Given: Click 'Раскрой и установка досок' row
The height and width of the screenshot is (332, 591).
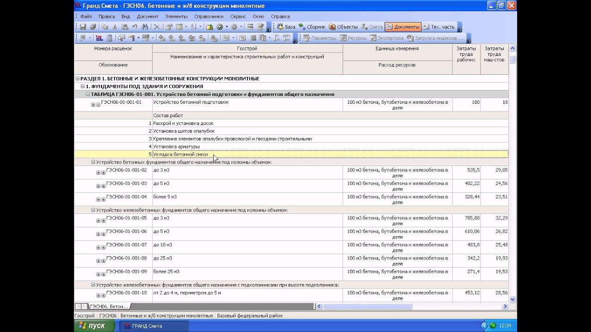Looking at the screenshot, I should pyautogui.click(x=291, y=124).
